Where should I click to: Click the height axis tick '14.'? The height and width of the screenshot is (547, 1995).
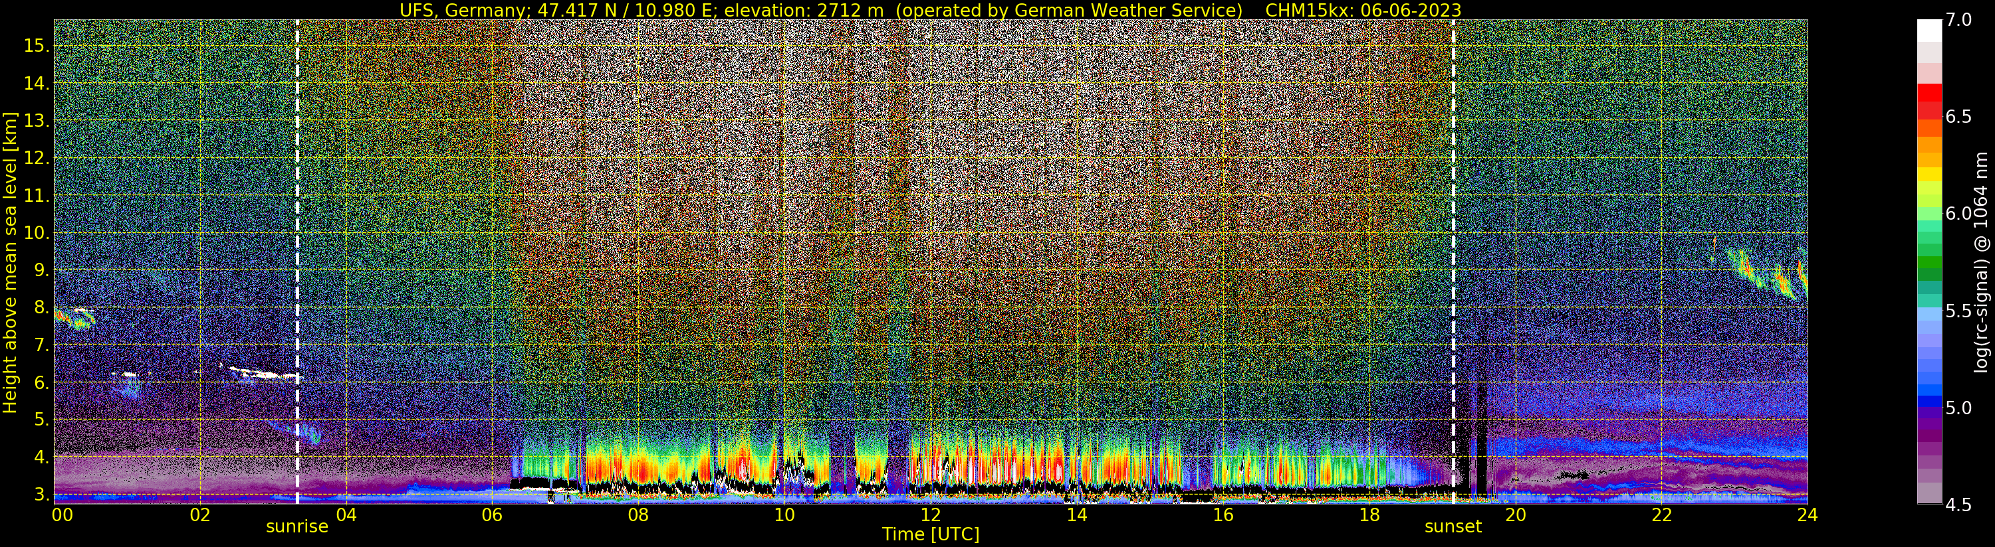(37, 84)
